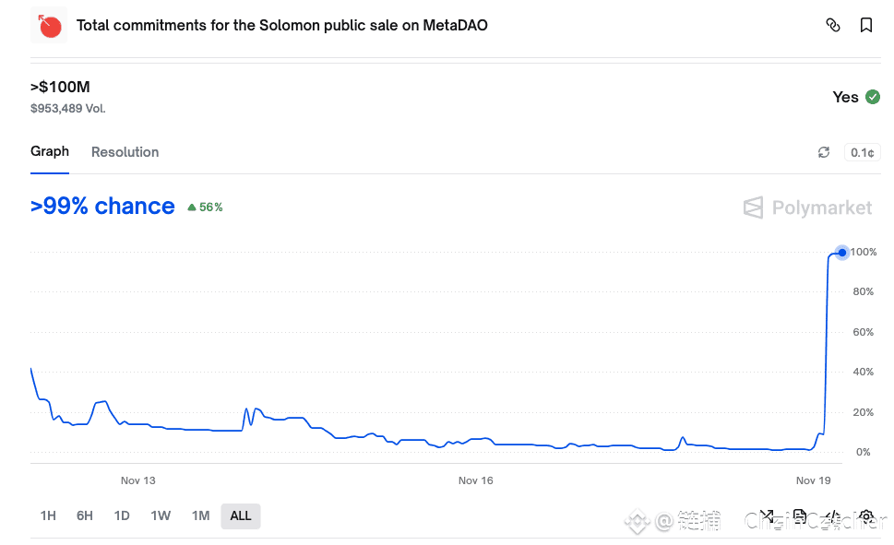The width and height of the screenshot is (894, 545).
Task: Switch to the Resolution tab
Action: pos(125,152)
